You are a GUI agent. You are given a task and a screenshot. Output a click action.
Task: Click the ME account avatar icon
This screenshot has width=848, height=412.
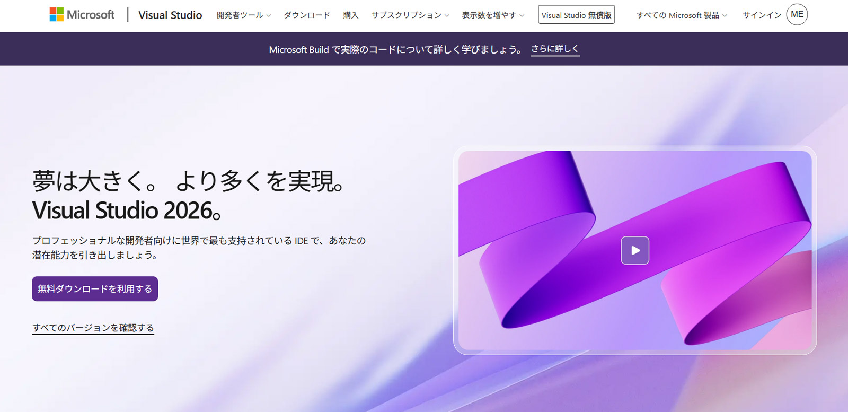(x=797, y=14)
